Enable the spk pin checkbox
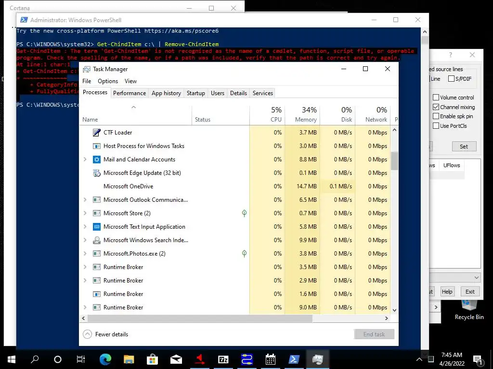 tap(436, 116)
